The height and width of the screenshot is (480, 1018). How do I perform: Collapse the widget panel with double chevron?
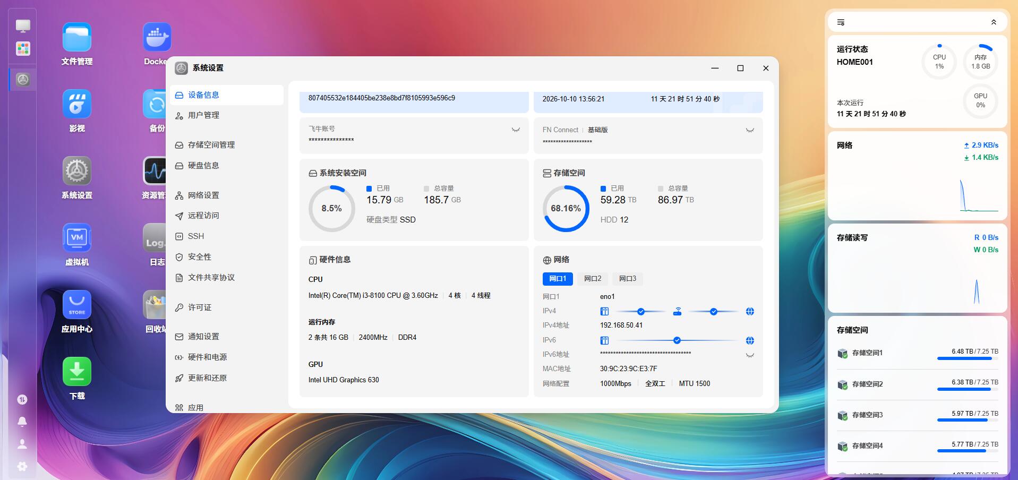(994, 22)
